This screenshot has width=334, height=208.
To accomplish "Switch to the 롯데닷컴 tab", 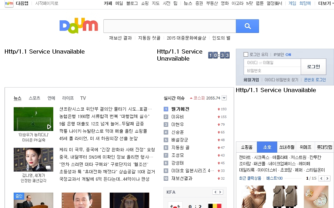I will pyautogui.click(x=325, y=147).
